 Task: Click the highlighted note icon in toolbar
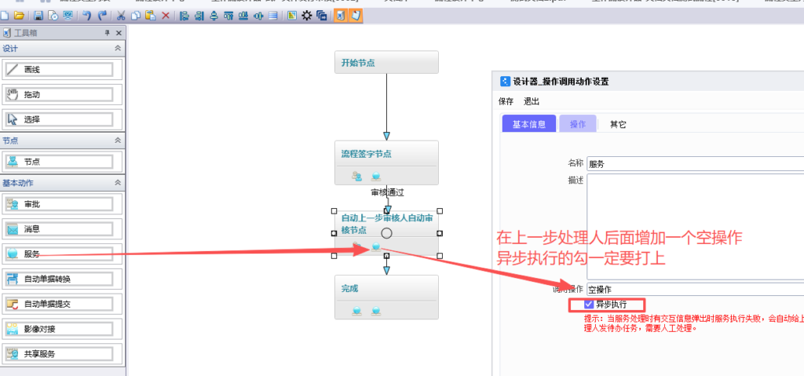tap(356, 16)
